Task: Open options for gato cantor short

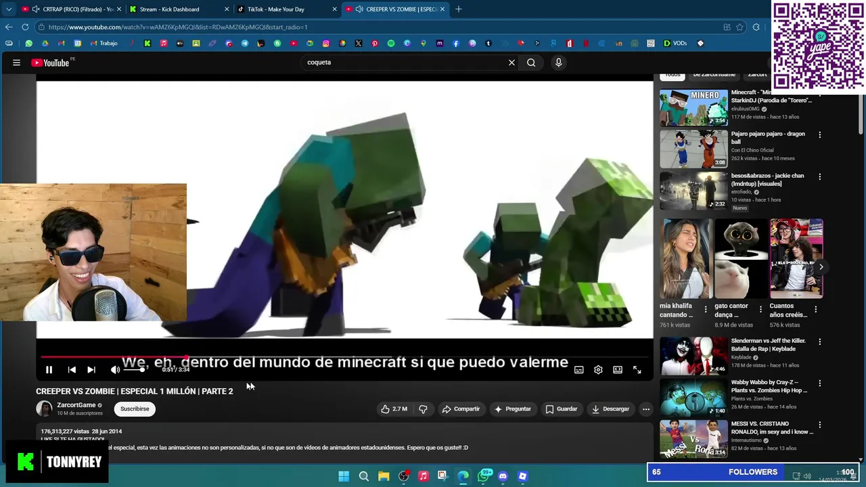Action: tap(760, 309)
